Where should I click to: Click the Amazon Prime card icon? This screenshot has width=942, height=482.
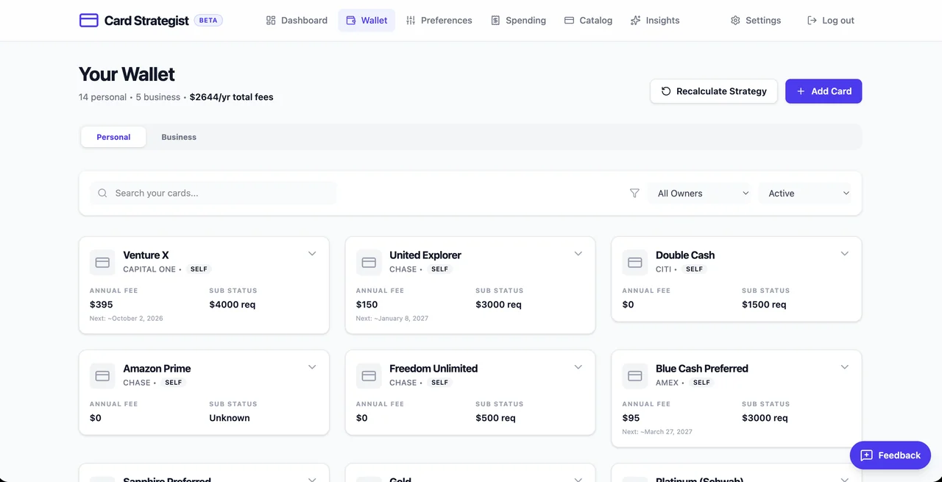point(102,376)
